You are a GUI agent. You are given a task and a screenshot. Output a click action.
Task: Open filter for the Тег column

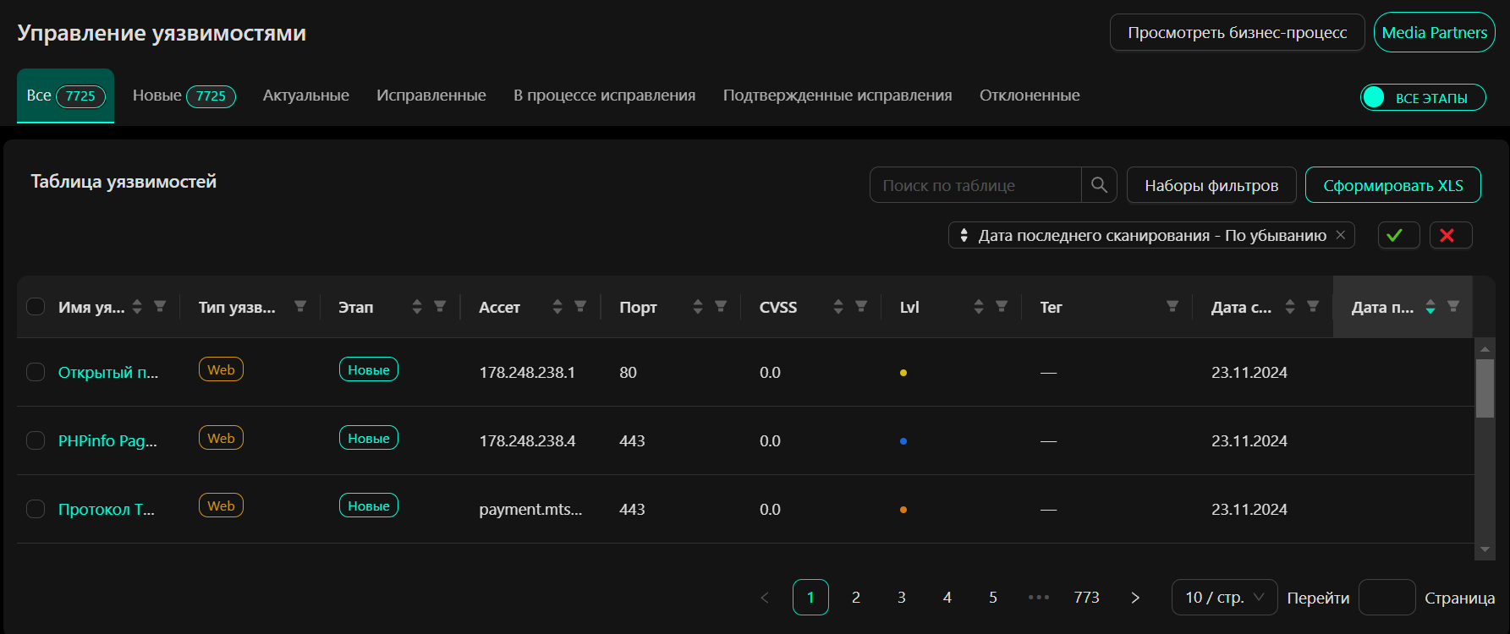click(x=1172, y=307)
